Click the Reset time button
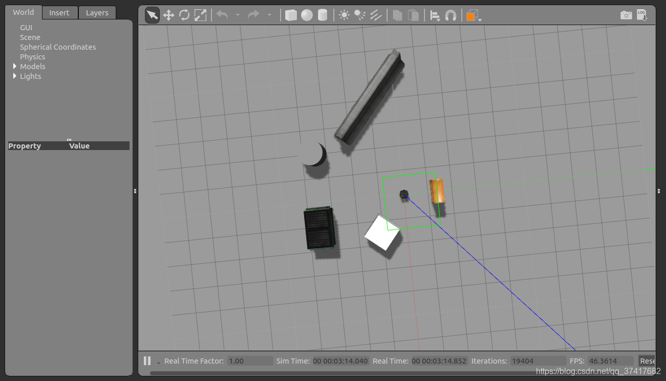The height and width of the screenshot is (381, 666). (x=647, y=361)
